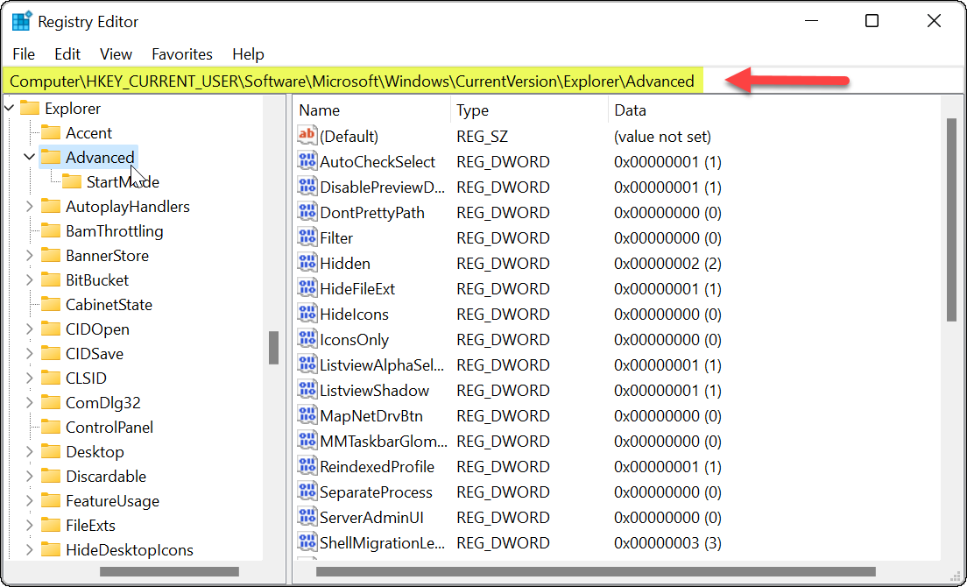Click the Registry Editor app icon in title bar
The height and width of the screenshot is (587, 967).
(22, 22)
